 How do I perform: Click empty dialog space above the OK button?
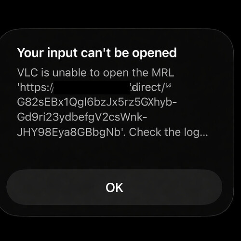tap(114, 154)
